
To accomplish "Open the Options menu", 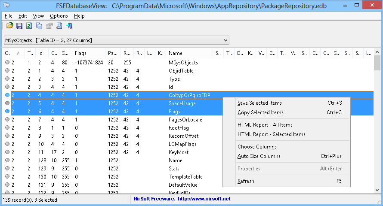I will click(59, 16).
